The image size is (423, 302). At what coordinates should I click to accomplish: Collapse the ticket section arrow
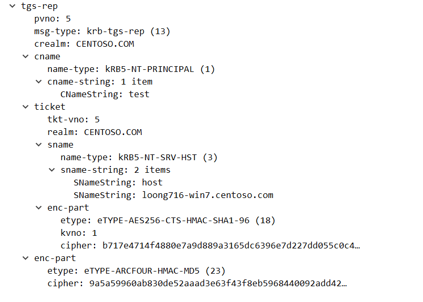[25, 107]
